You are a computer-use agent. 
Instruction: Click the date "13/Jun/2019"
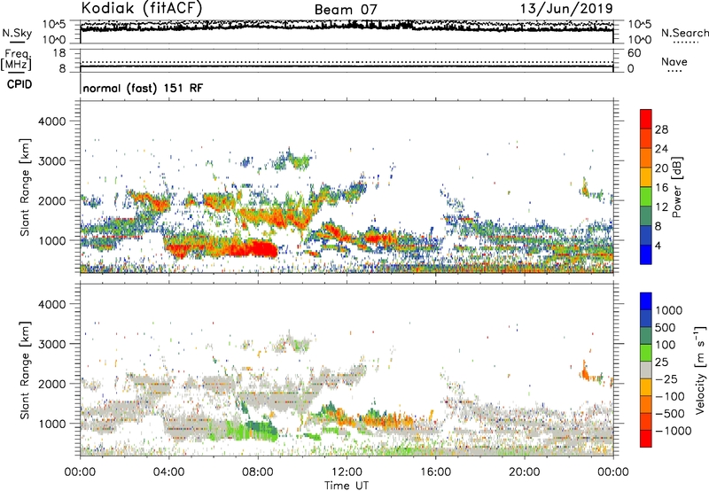click(566, 9)
